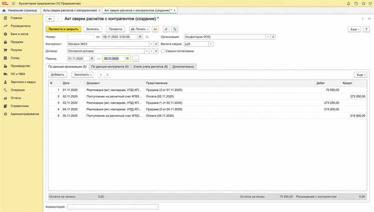
Task: Open Продажи section bag icon
Action: point(5,42)
